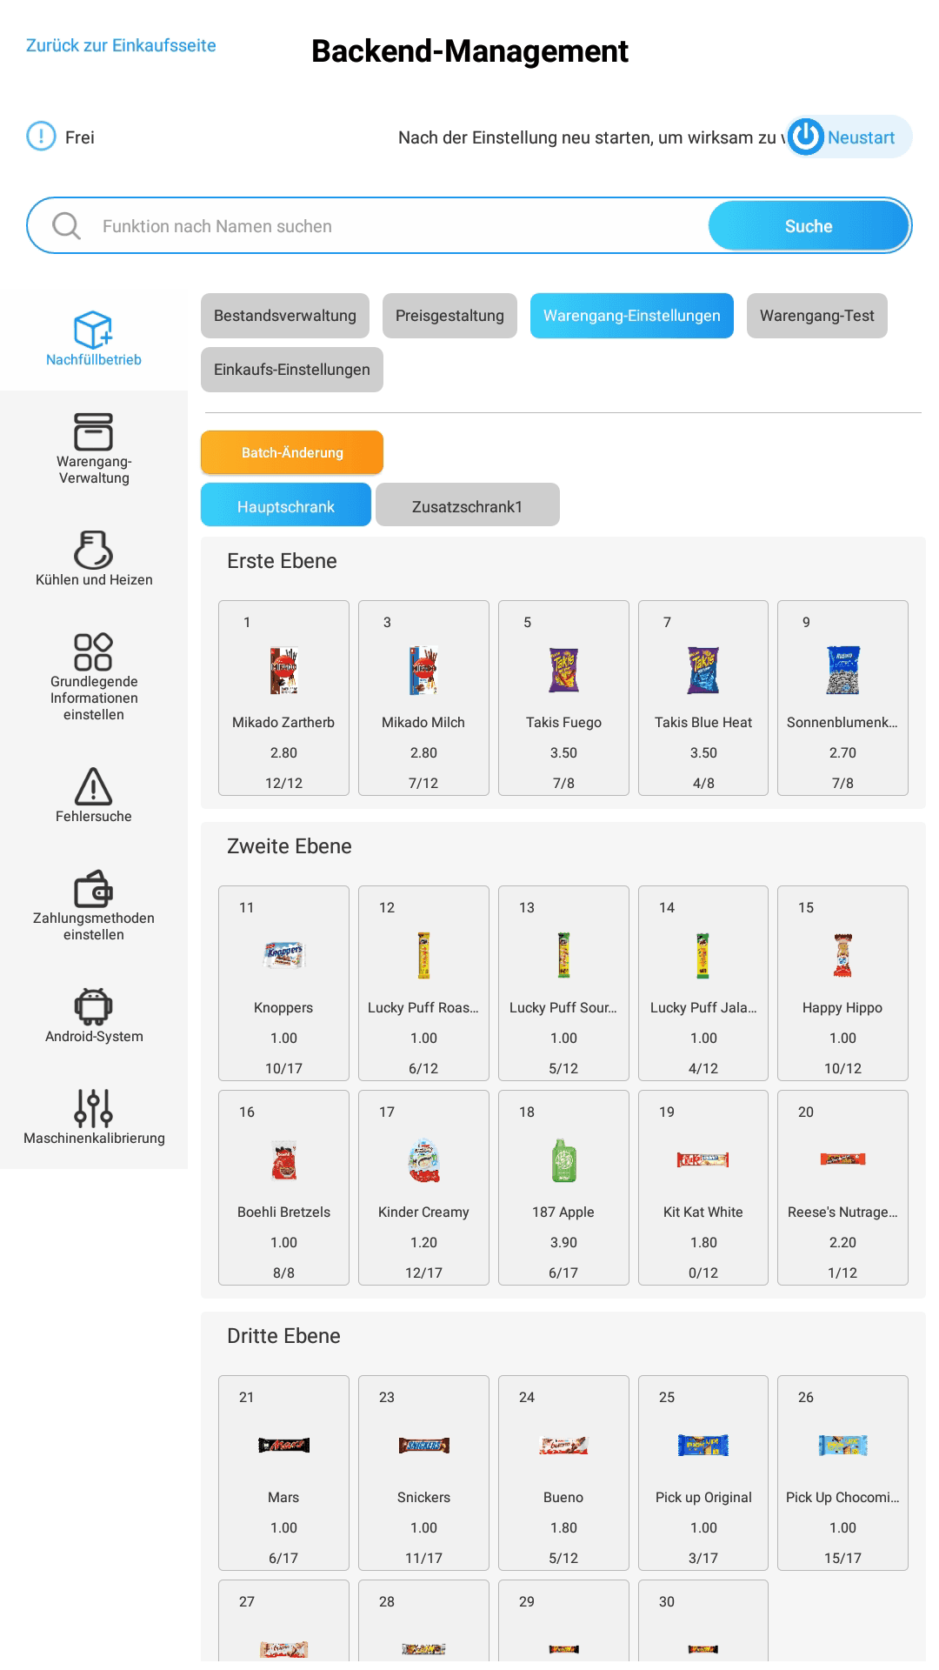The width and height of the screenshot is (939, 1670).
Task: Click the Pick up Original product image
Action: click(703, 1445)
